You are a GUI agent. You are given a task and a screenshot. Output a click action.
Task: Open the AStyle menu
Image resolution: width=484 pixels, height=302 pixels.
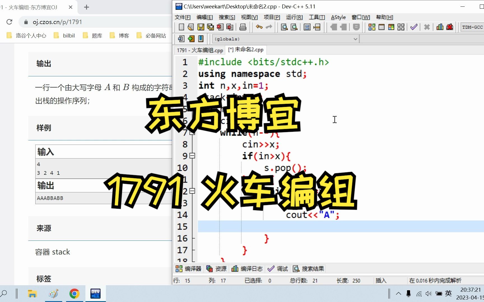(x=338, y=17)
